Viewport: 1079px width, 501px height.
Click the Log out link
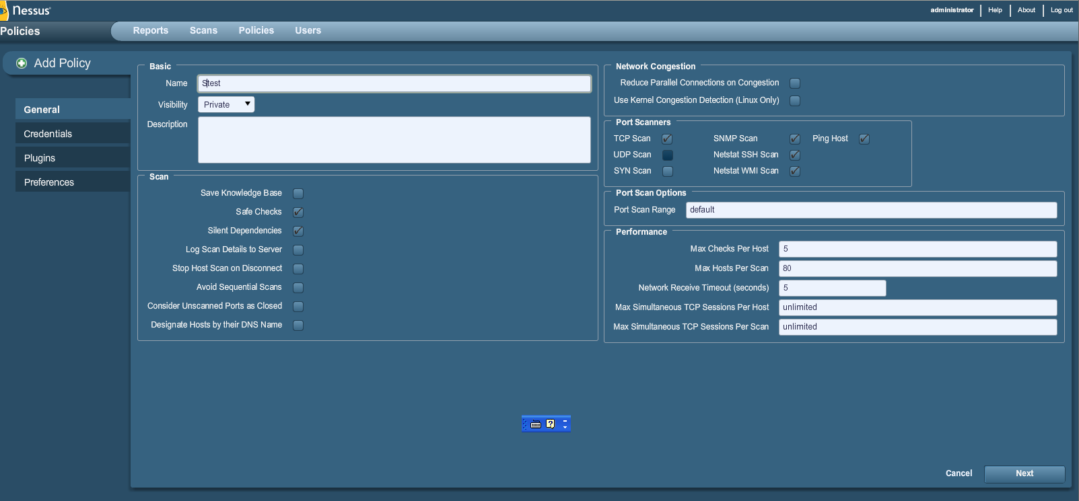click(1061, 10)
